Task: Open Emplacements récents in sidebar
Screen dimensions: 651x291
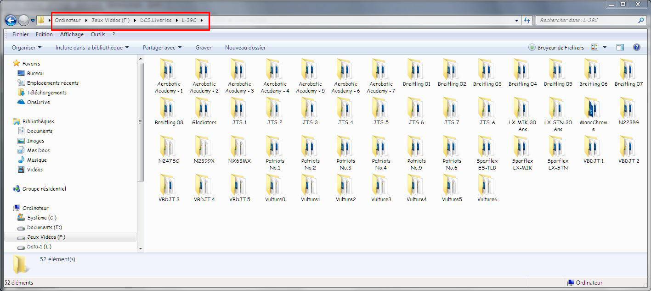Action: [53, 83]
